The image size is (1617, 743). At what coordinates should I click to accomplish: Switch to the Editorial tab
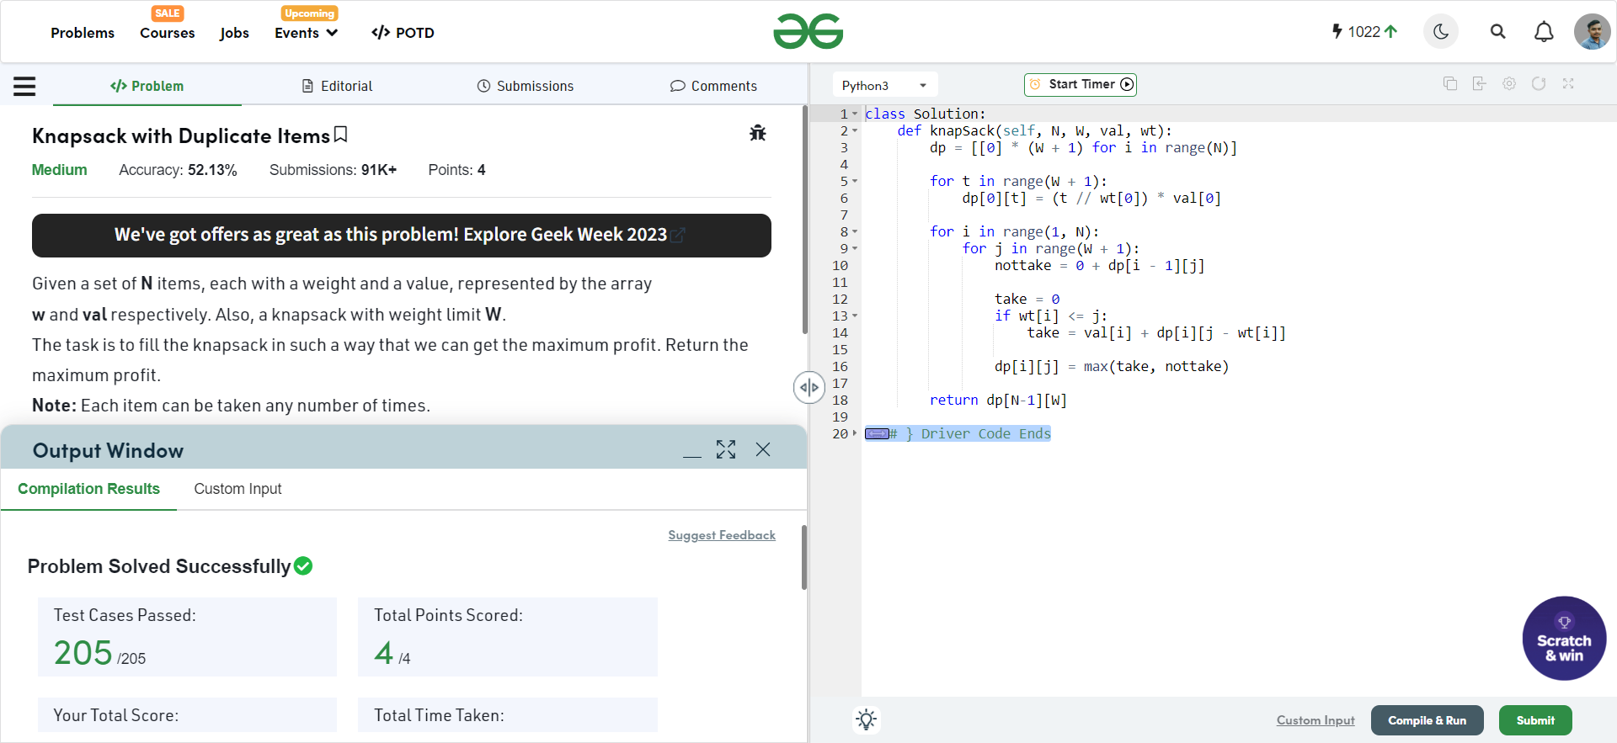(337, 86)
